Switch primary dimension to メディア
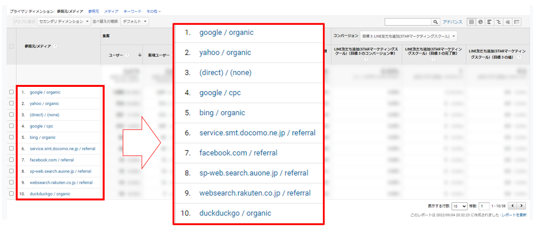This screenshot has height=230, width=534. click(111, 11)
